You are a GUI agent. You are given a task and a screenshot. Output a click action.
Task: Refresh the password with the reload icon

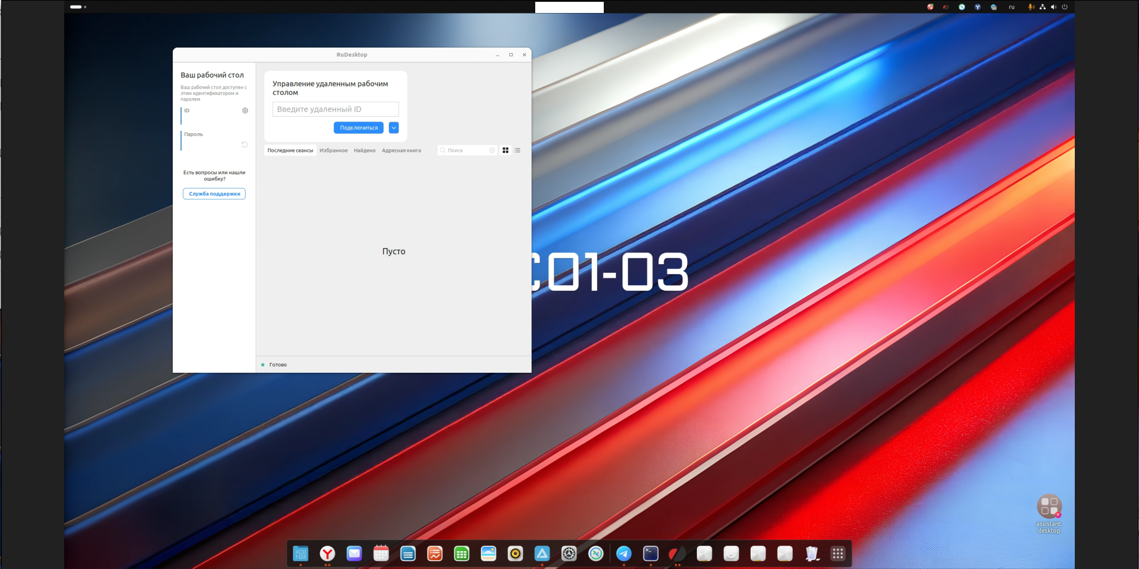point(244,145)
